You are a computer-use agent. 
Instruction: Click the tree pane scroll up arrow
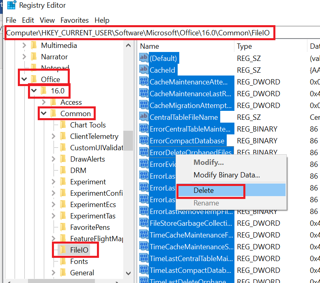pos(129,45)
